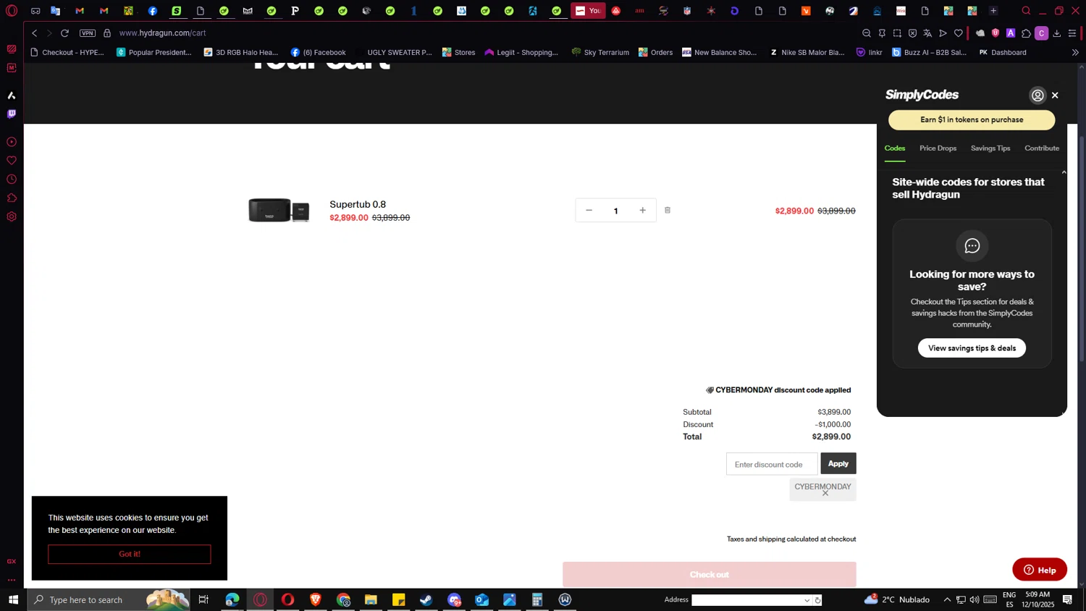
Task: Increase Supertub quantity with plus button
Action: (642, 211)
